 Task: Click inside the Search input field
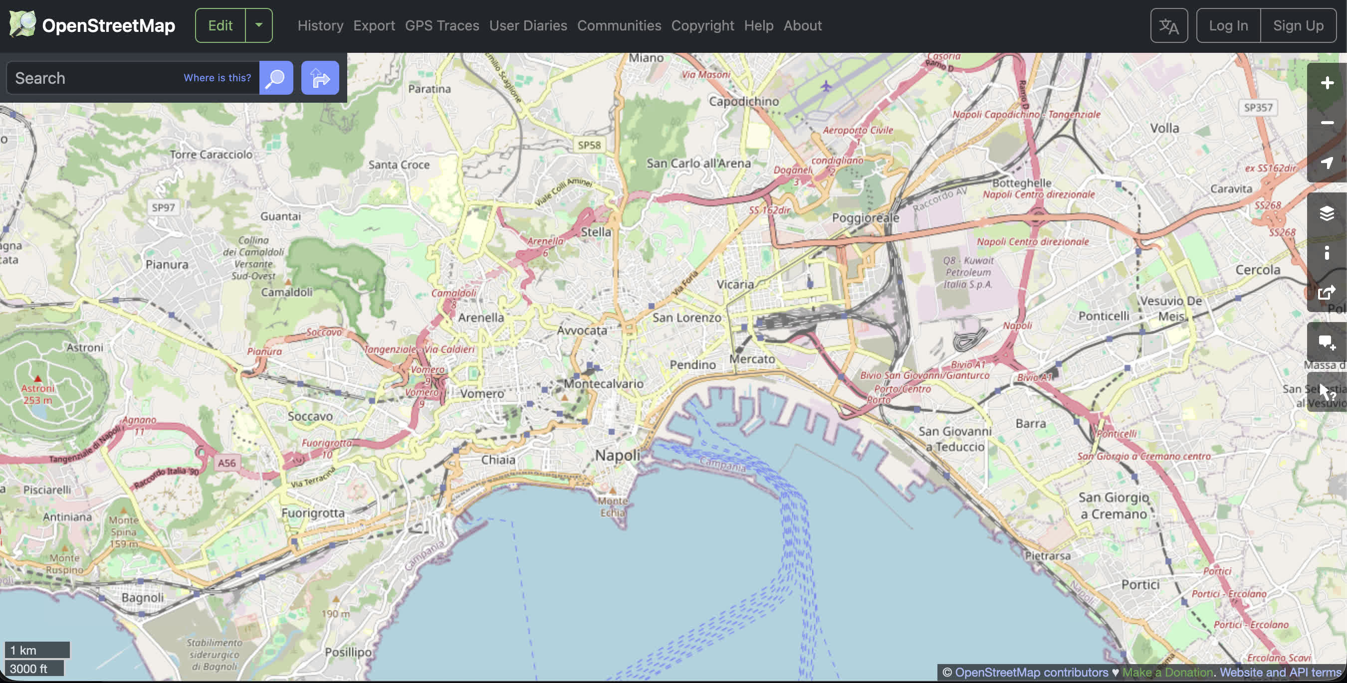(x=94, y=78)
